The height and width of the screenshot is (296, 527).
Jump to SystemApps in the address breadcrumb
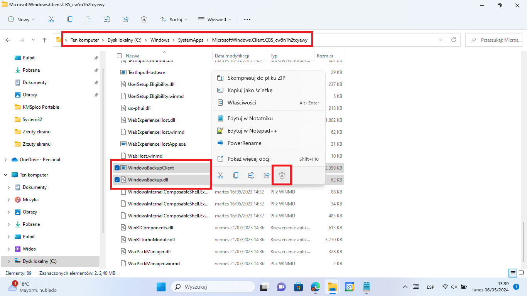tap(191, 40)
